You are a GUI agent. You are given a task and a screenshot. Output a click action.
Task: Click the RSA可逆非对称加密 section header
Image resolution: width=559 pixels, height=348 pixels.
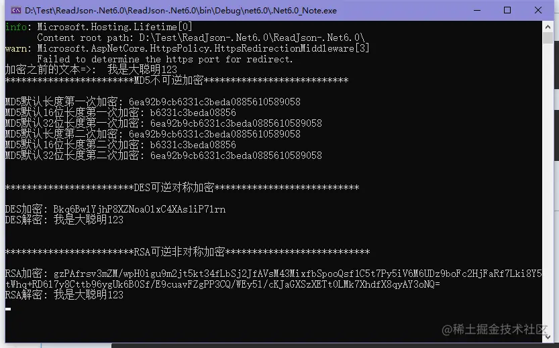[187, 252]
